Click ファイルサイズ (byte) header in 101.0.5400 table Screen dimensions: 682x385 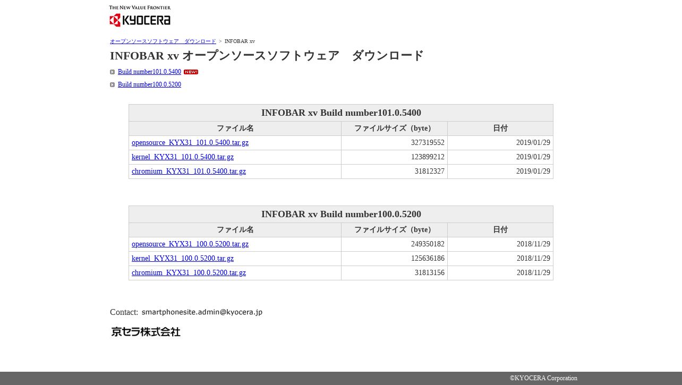click(394, 129)
